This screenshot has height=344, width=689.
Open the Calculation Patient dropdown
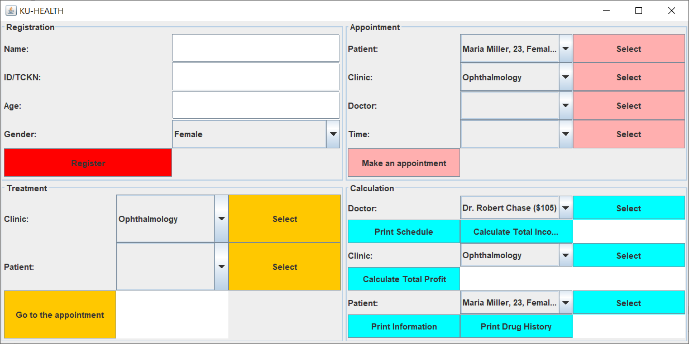pyautogui.click(x=516, y=303)
